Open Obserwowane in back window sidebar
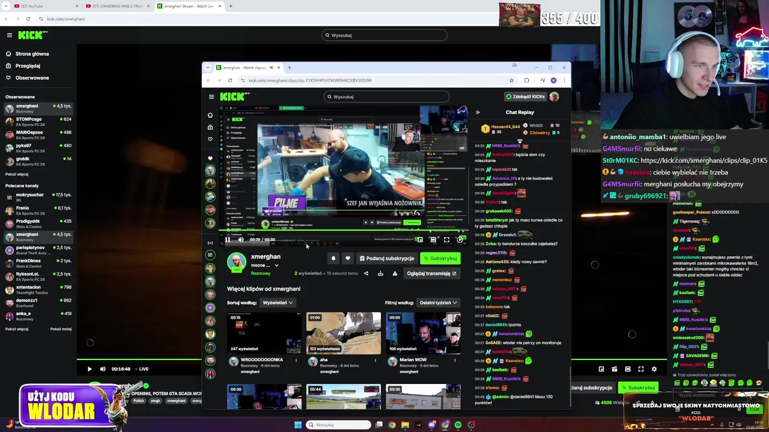This screenshot has width=769, height=432. click(x=32, y=78)
